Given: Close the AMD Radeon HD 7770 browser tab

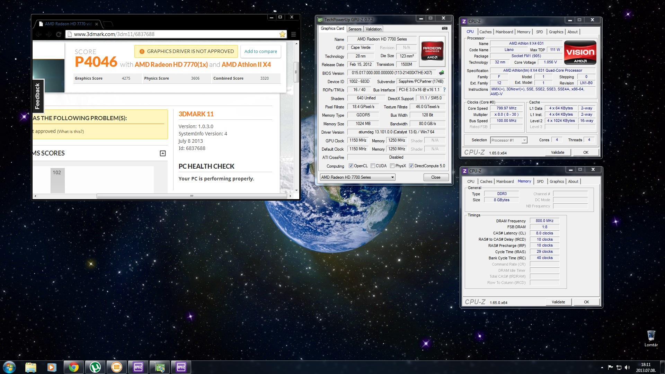Looking at the screenshot, I should point(97,24).
